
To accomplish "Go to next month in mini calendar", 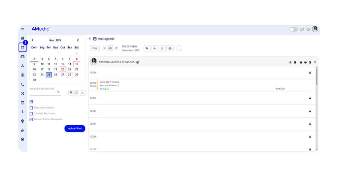I will pos(78,40).
